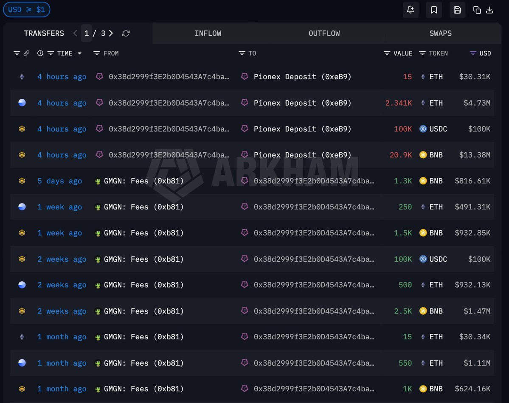The image size is (509, 403).
Task: Open GMGN: Fees (0xb81) on 2.5K BNB row
Action: 143,311
